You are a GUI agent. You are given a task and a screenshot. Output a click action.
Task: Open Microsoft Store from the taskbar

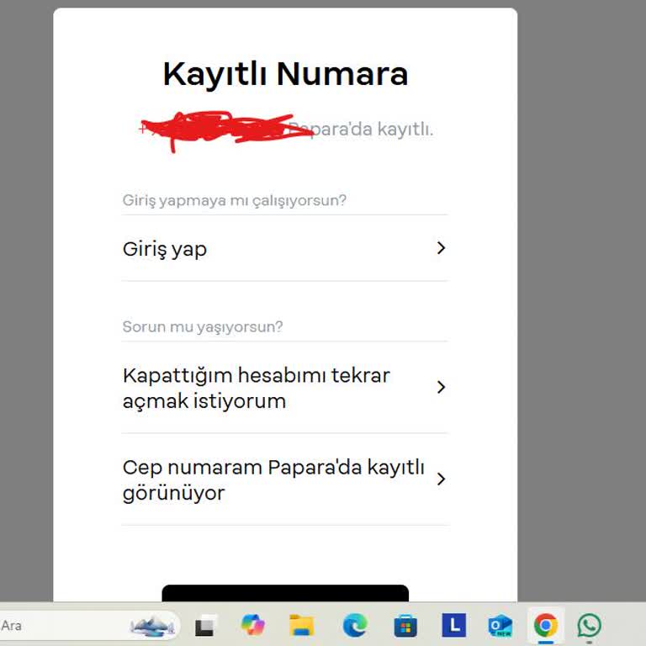point(405,626)
